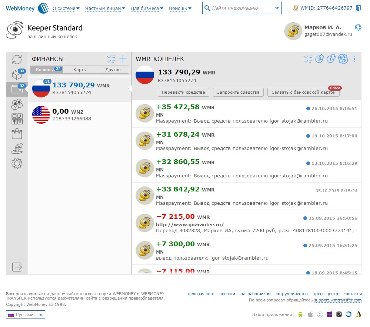Click the Android app icon

tap(300, 314)
